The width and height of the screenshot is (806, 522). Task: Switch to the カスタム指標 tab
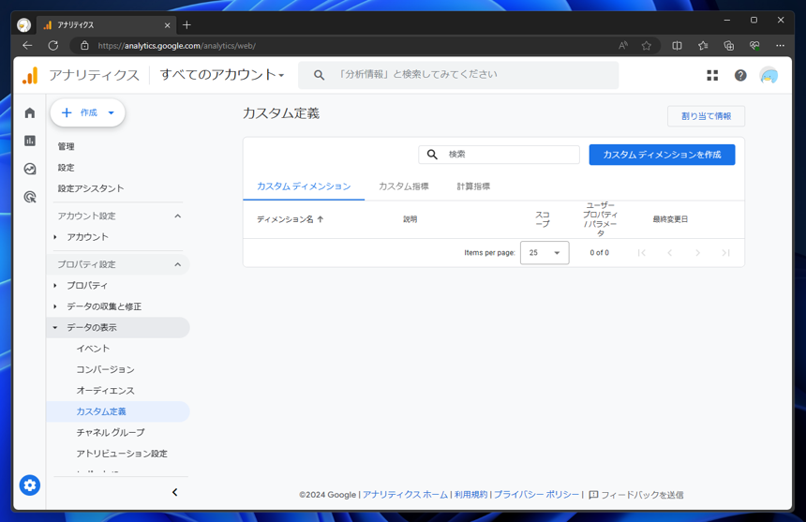pos(404,186)
